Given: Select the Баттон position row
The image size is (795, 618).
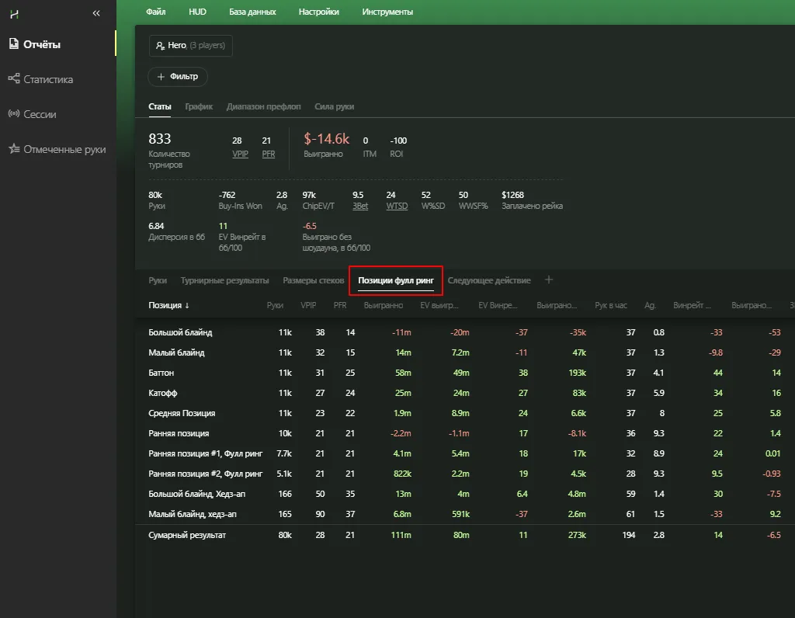Looking at the screenshot, I should (x=161, y=373).
